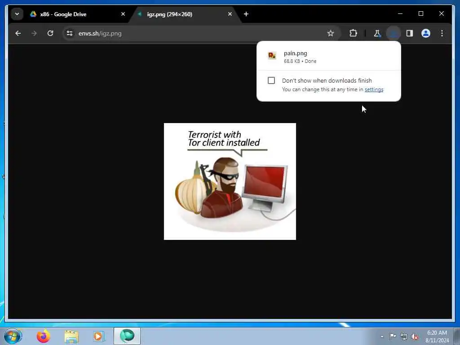Open the settings link in downloads popup
This screenshot has height=345, width=460.
click(x=374, y=89)
